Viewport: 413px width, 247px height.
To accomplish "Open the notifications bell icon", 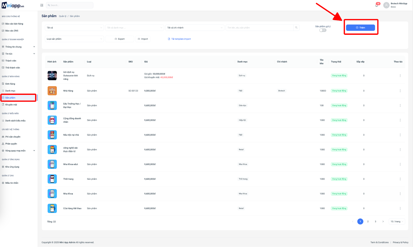I will point(377,5).
